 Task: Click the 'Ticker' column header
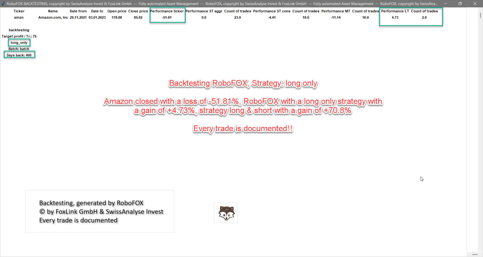click(19, 11)
